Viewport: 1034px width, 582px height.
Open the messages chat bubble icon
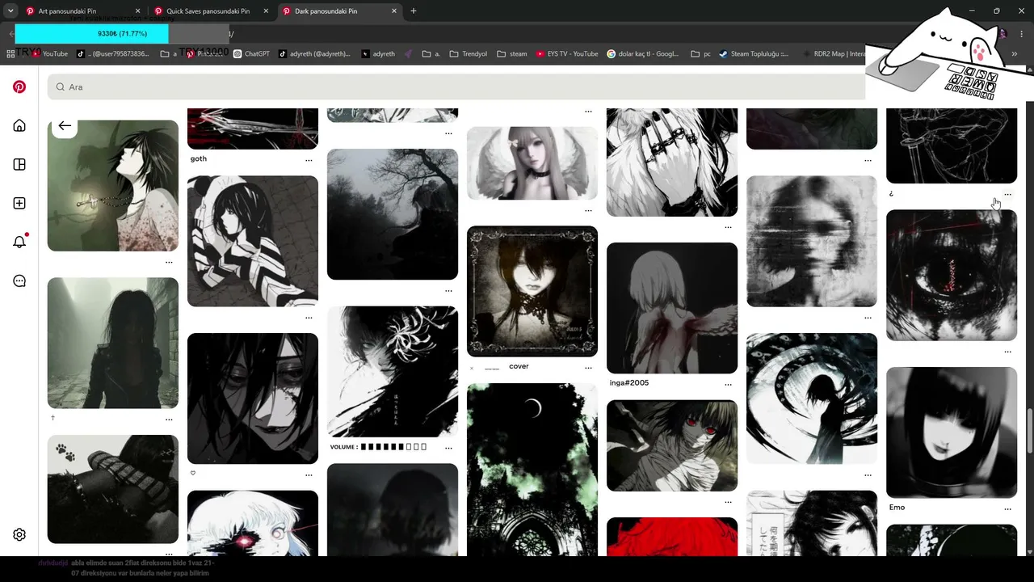(19, 280)
